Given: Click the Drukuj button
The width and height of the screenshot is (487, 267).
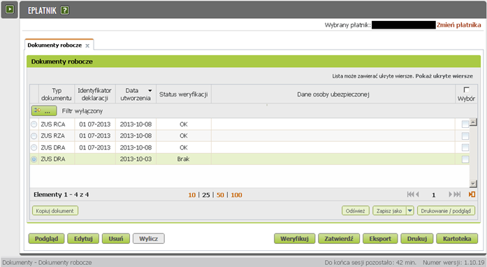Looking at the screenshot, I should tap(417, 239).
